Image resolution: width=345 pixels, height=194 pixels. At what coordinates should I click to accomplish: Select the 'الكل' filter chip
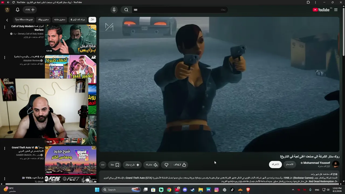click(92, 20)
